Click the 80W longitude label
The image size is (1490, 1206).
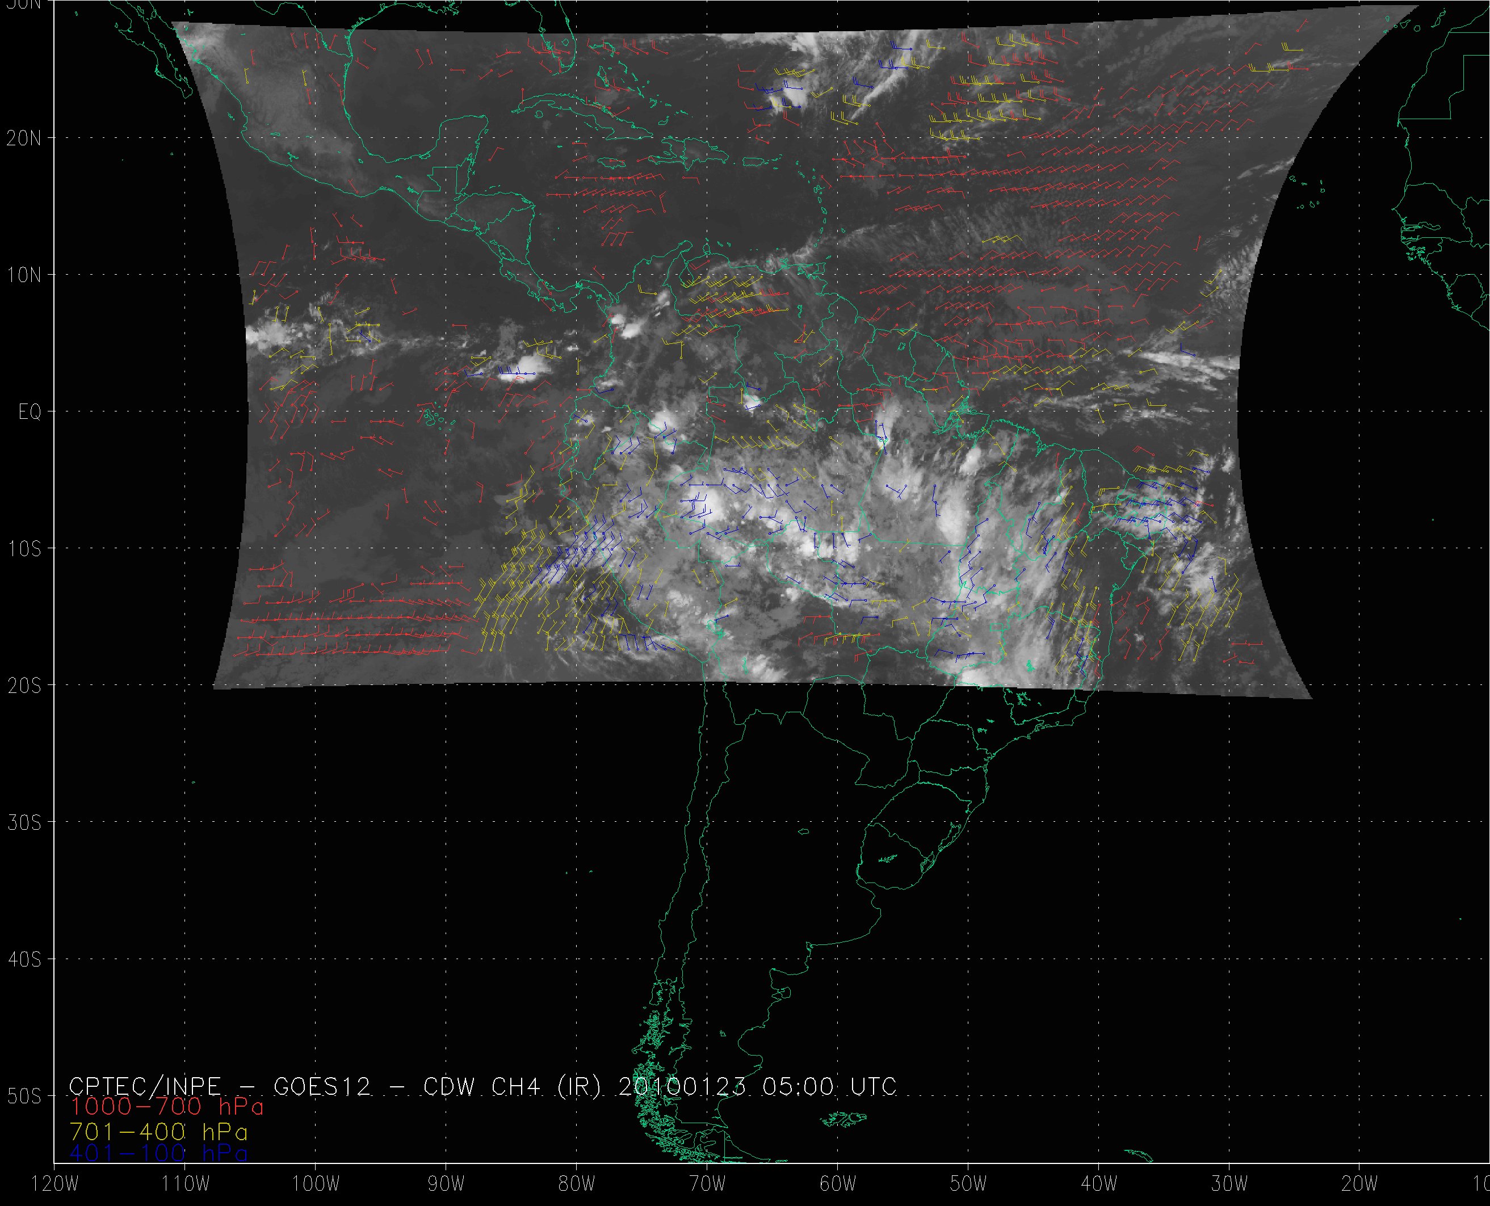[x=577, y=1184]
